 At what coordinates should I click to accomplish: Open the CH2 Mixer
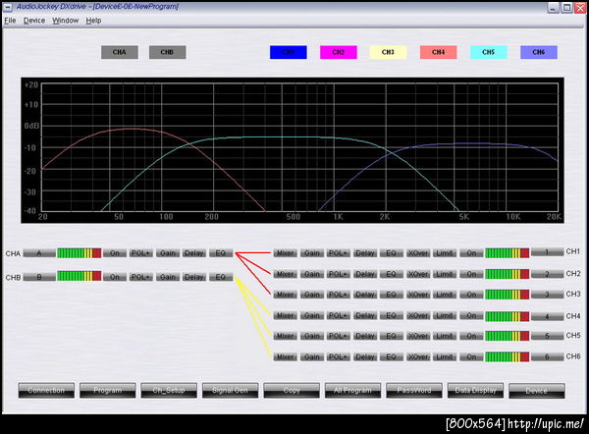point(285,274)
